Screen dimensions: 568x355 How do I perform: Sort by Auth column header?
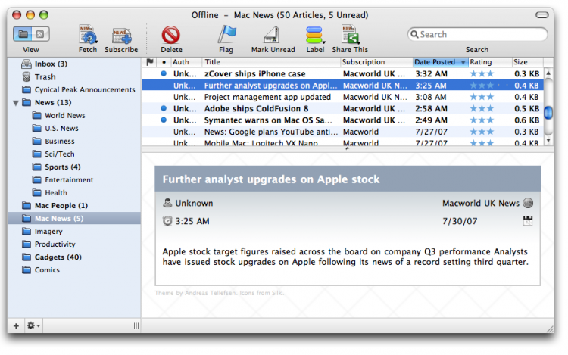186,62
